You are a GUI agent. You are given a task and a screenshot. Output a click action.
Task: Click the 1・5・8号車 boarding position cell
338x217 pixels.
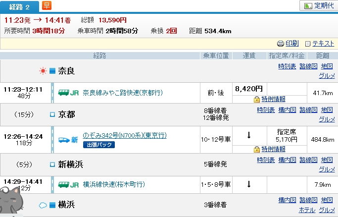click(x=216, y=184)
